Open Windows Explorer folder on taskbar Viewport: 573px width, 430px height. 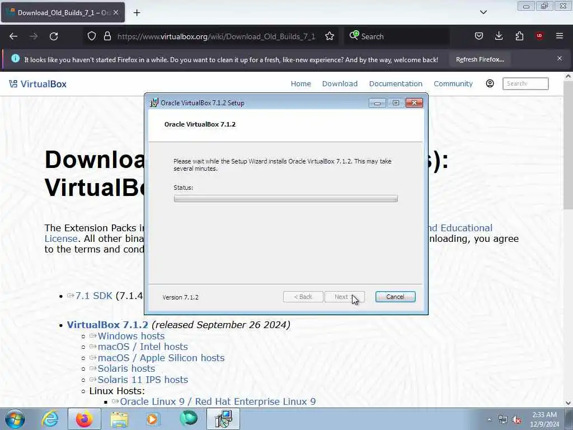119,419
